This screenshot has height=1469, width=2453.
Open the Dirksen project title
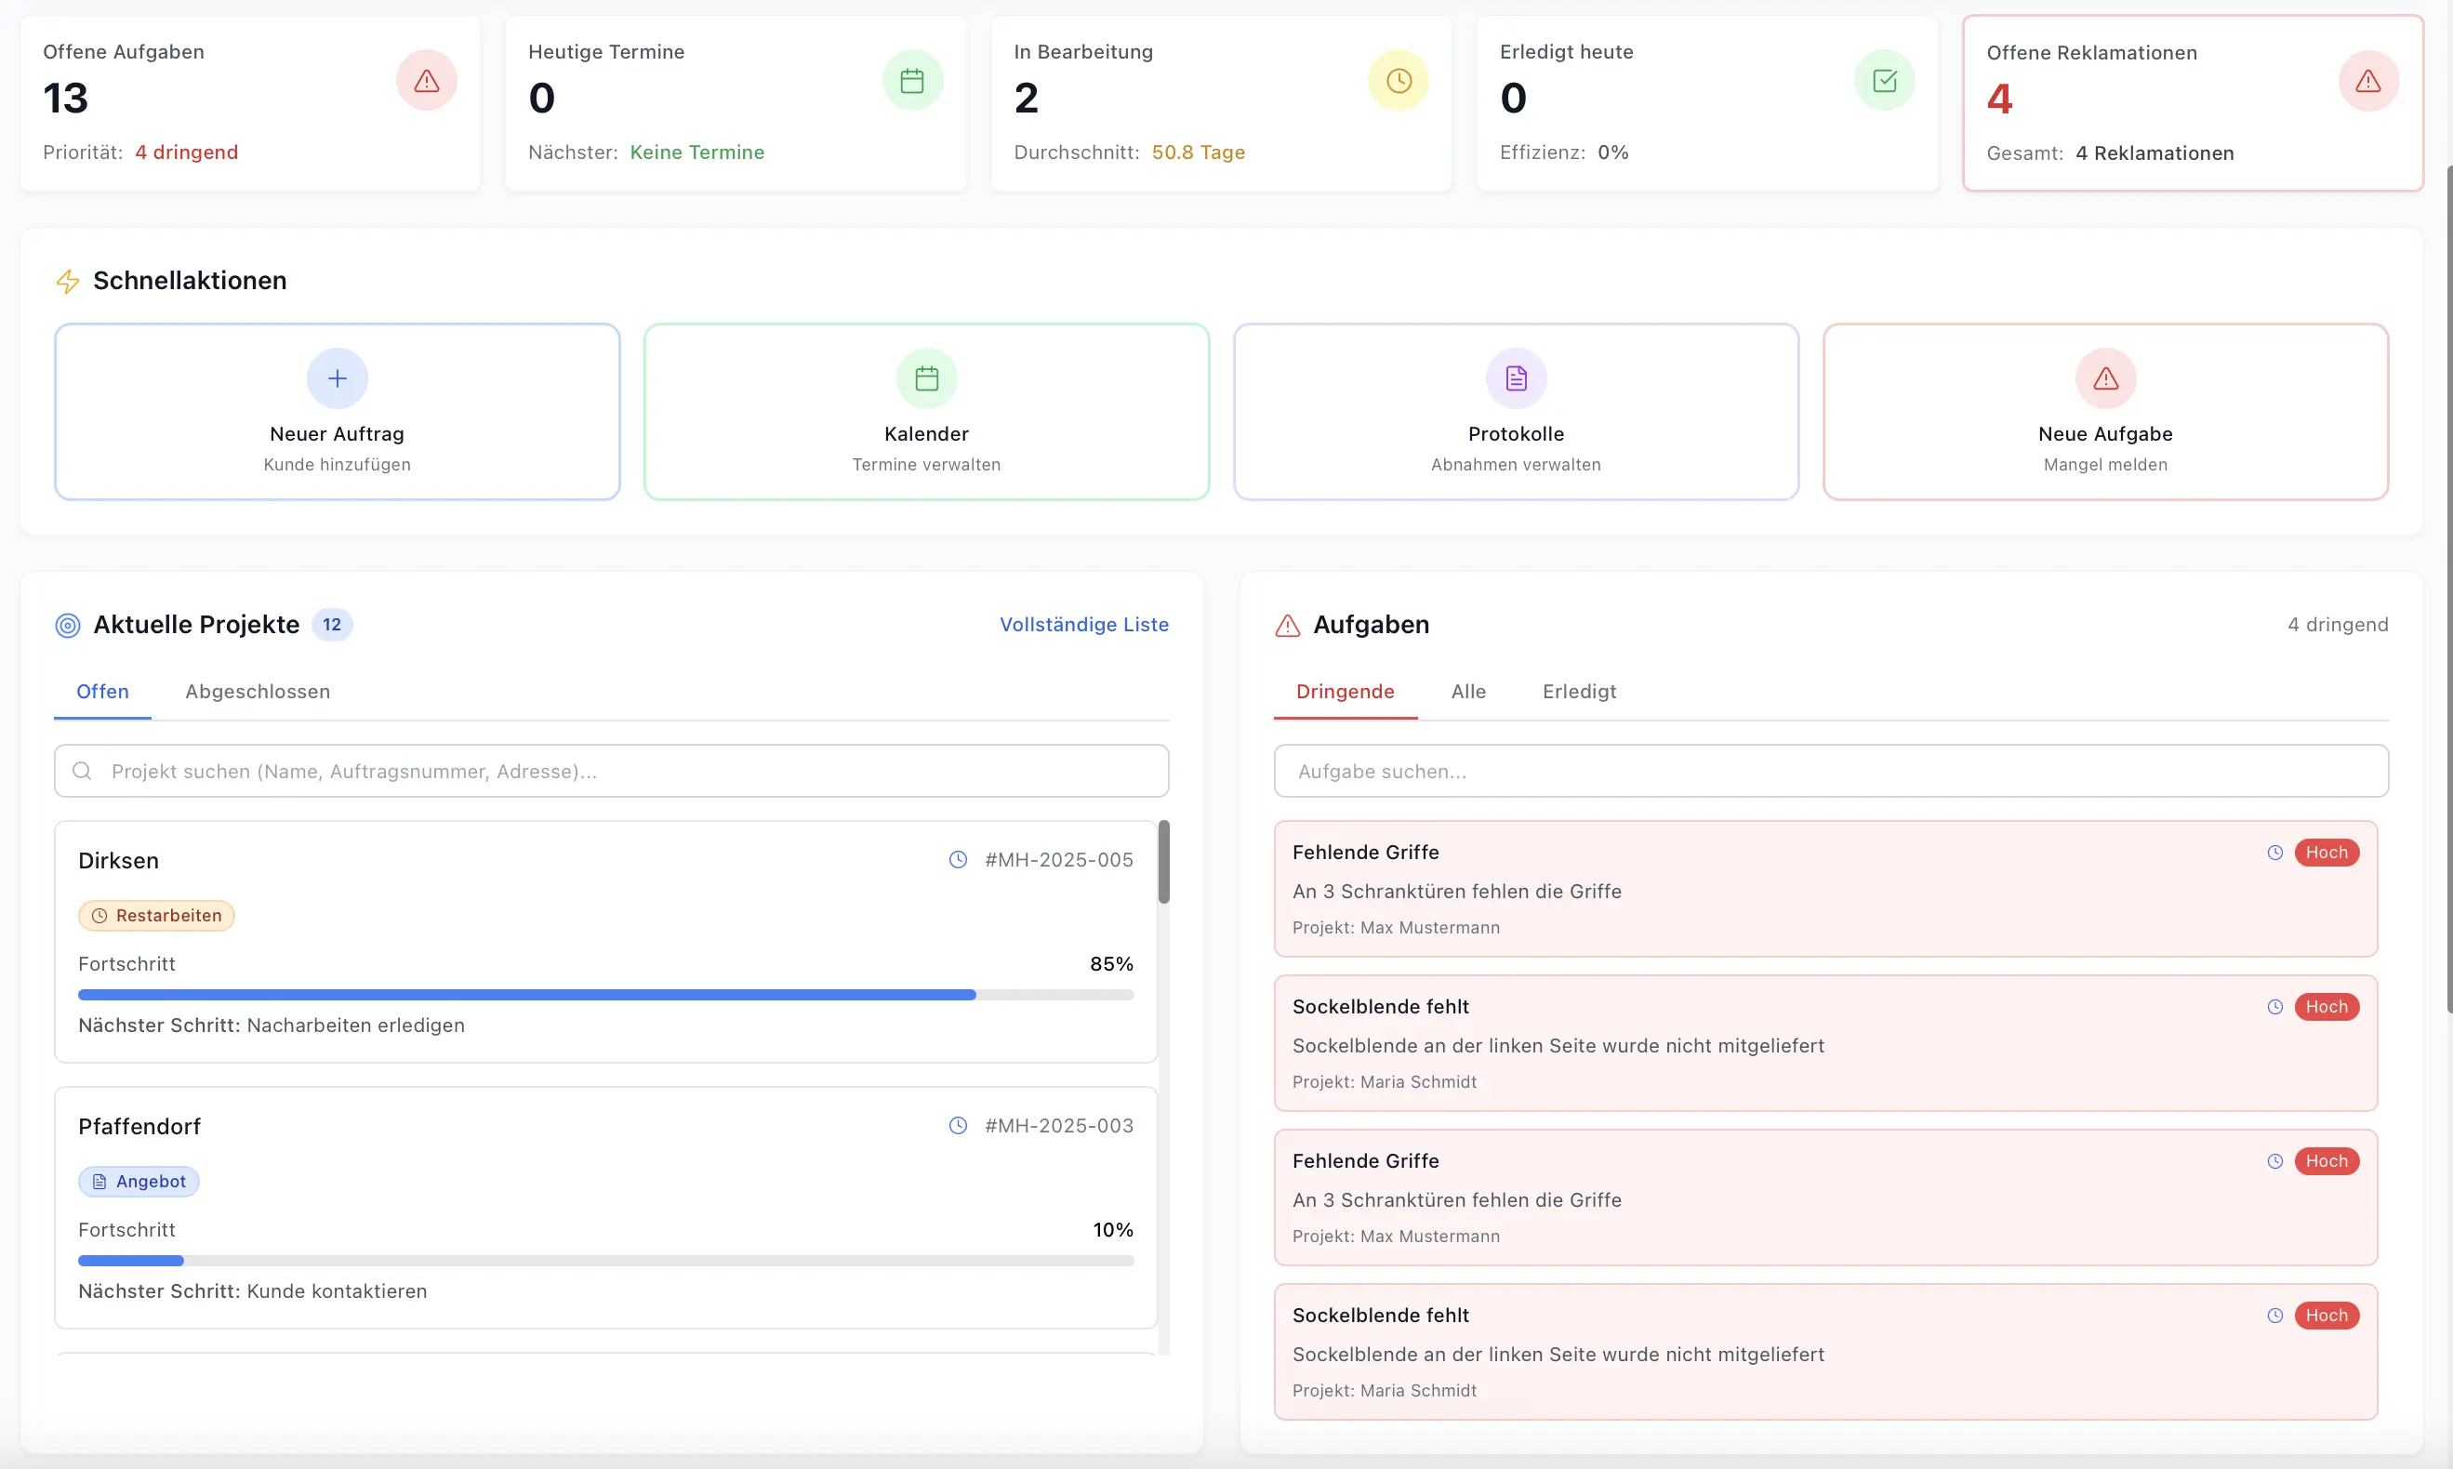pyautogui.click(x=119, y=860)
